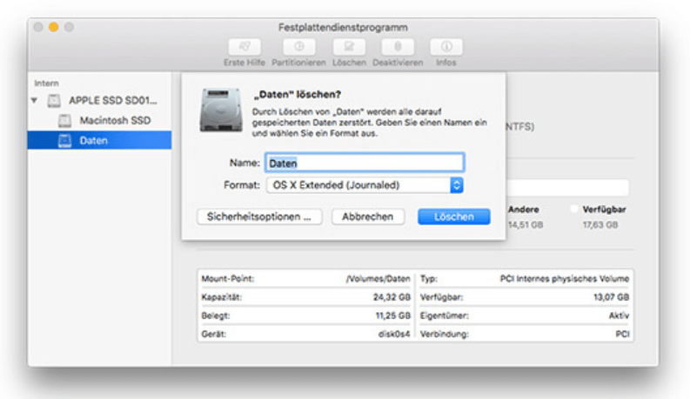The width and height of the screenshot is (690, 399).
Task: Click the 14,51 GB usage value
Action: pos(526,225)
